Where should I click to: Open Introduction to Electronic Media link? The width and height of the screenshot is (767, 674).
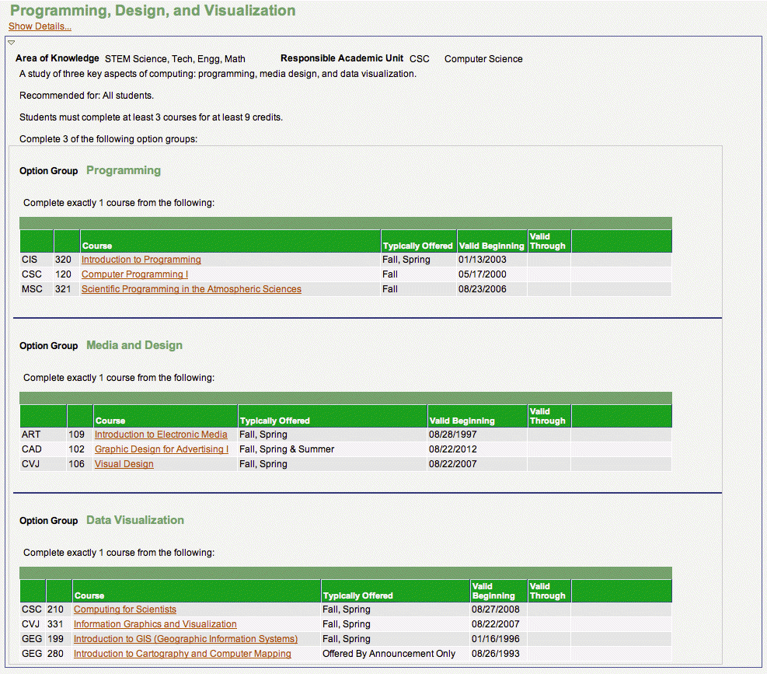point(161,435)
